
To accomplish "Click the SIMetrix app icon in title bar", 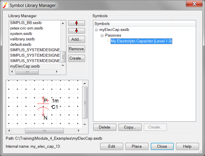I will [5, 5].
